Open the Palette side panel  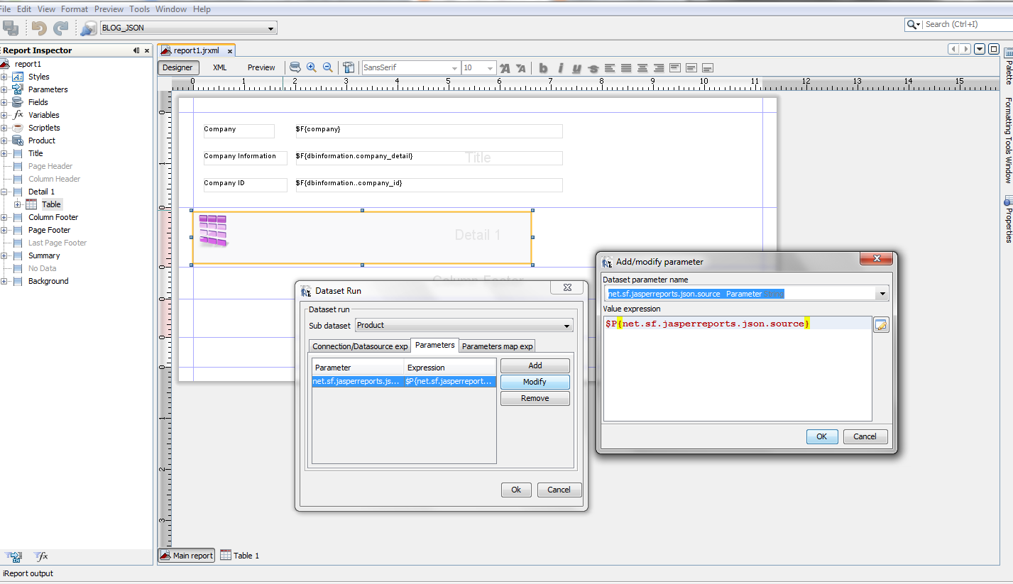1008,66
